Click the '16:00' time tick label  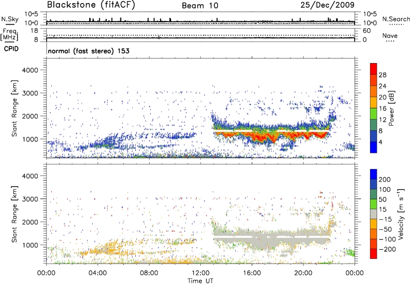click(252, 273)
